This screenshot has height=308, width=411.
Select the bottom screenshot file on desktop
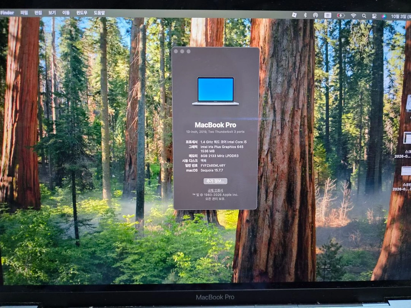406,171
